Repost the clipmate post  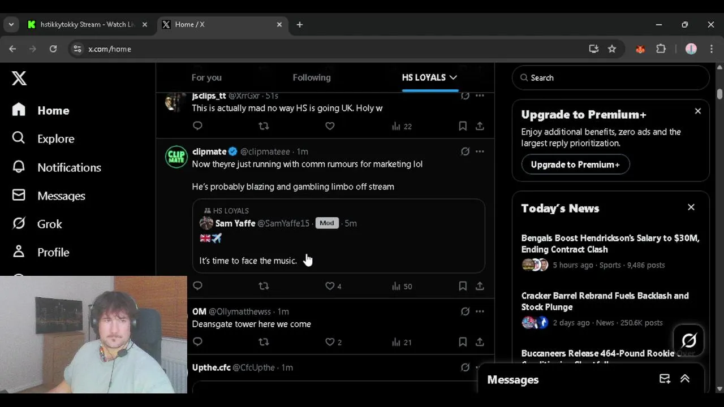tap(264, 286)
